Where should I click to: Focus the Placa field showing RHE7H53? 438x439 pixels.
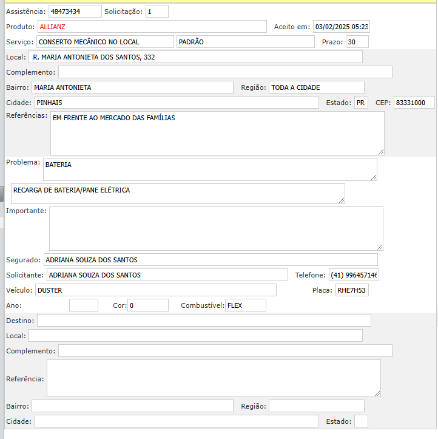[352, 290]
